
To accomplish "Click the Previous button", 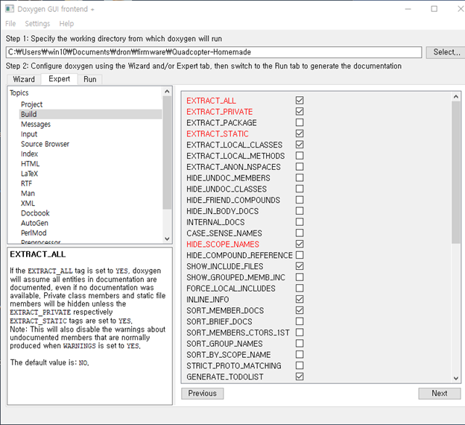I will tap(202, 393).
